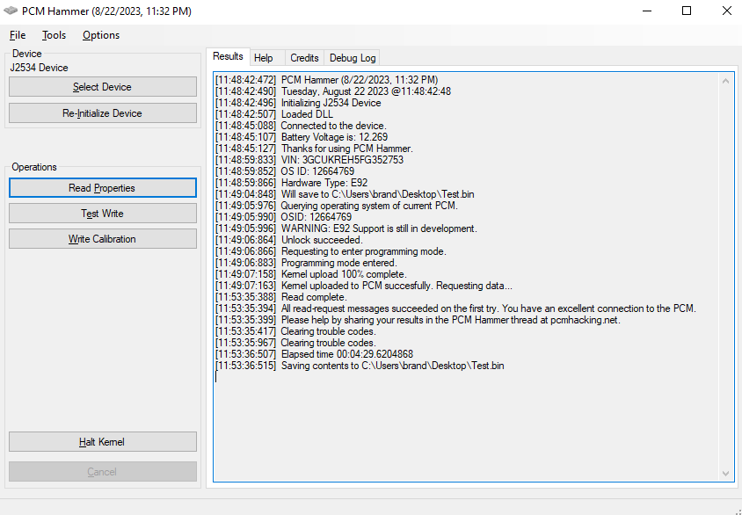The height and width of the screenshot is (515, 742).
Task: Minimize the PCM Hammer window
Action: (647, 11)
